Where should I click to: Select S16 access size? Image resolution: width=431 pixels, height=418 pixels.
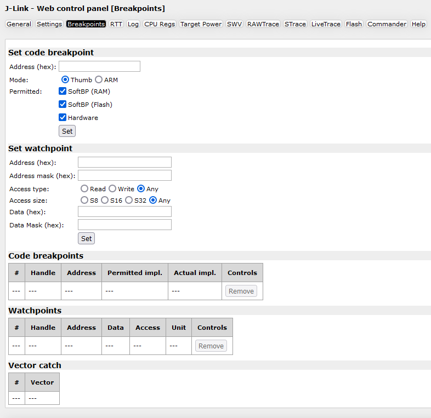coord(105,200)
